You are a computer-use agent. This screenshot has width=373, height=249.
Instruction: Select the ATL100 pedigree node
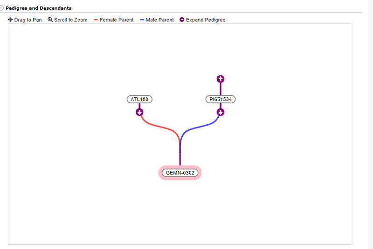click(139, 99)
